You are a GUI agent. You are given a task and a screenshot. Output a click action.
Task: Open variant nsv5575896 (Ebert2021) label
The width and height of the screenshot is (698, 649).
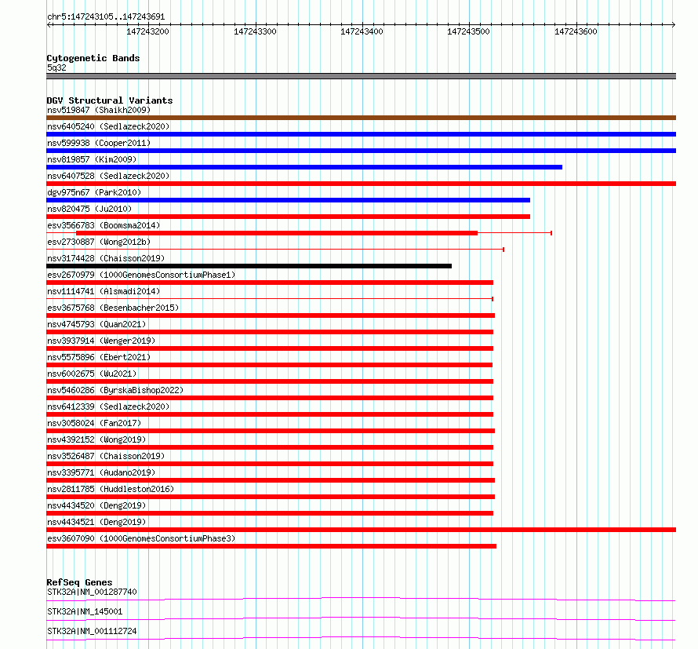(99, 357)
